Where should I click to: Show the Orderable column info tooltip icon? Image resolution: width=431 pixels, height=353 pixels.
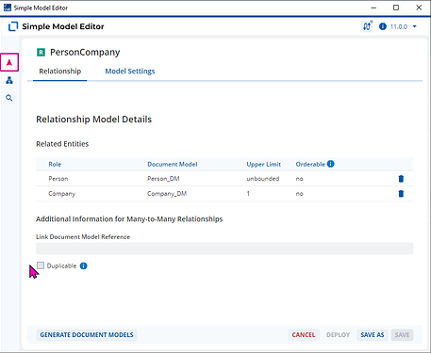331,164
